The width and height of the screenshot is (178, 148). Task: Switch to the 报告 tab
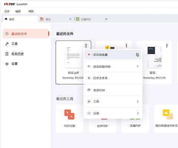(56, 19)
